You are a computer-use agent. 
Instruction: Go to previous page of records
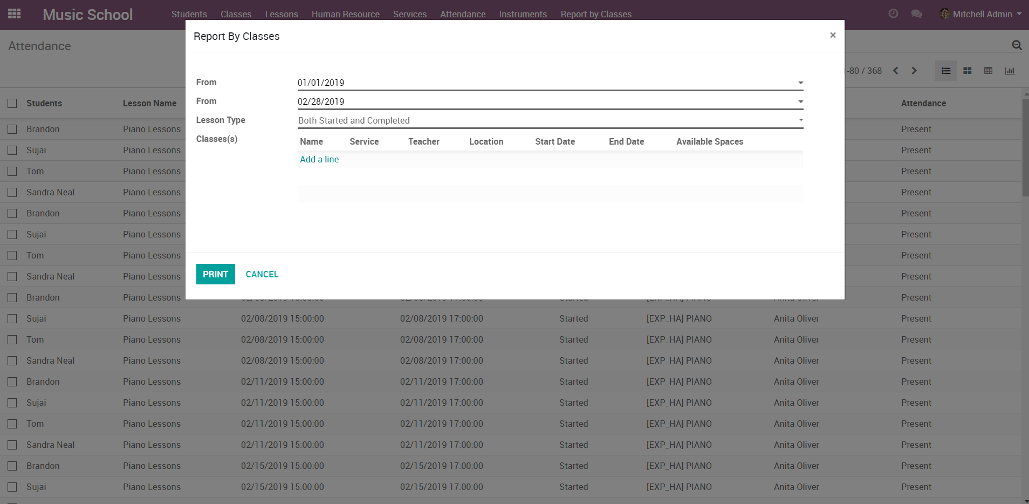(896, 71)
